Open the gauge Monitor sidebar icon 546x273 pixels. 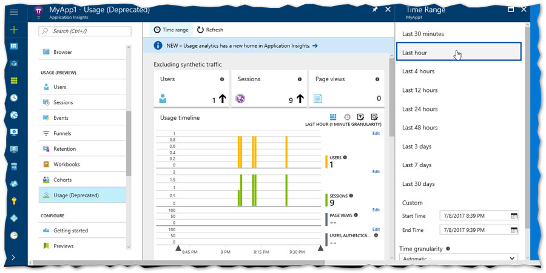pyautogui.click(x=14, y=235)
